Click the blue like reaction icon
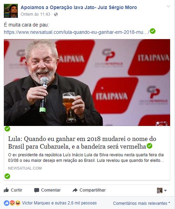175x209 pixels. point(7,203)
